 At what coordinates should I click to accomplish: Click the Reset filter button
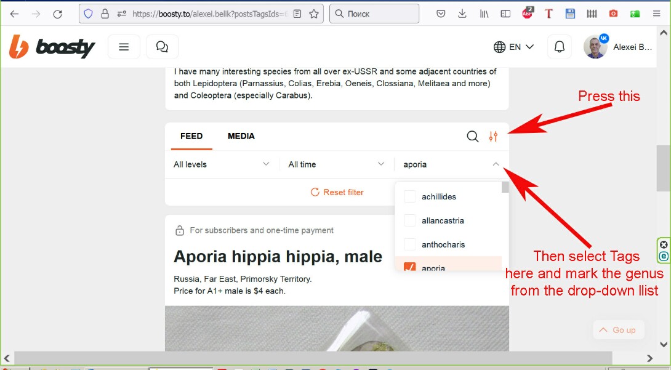(337, 192)
